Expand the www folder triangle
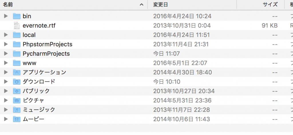This screenshot has width=293, height=135. [6, 63]
